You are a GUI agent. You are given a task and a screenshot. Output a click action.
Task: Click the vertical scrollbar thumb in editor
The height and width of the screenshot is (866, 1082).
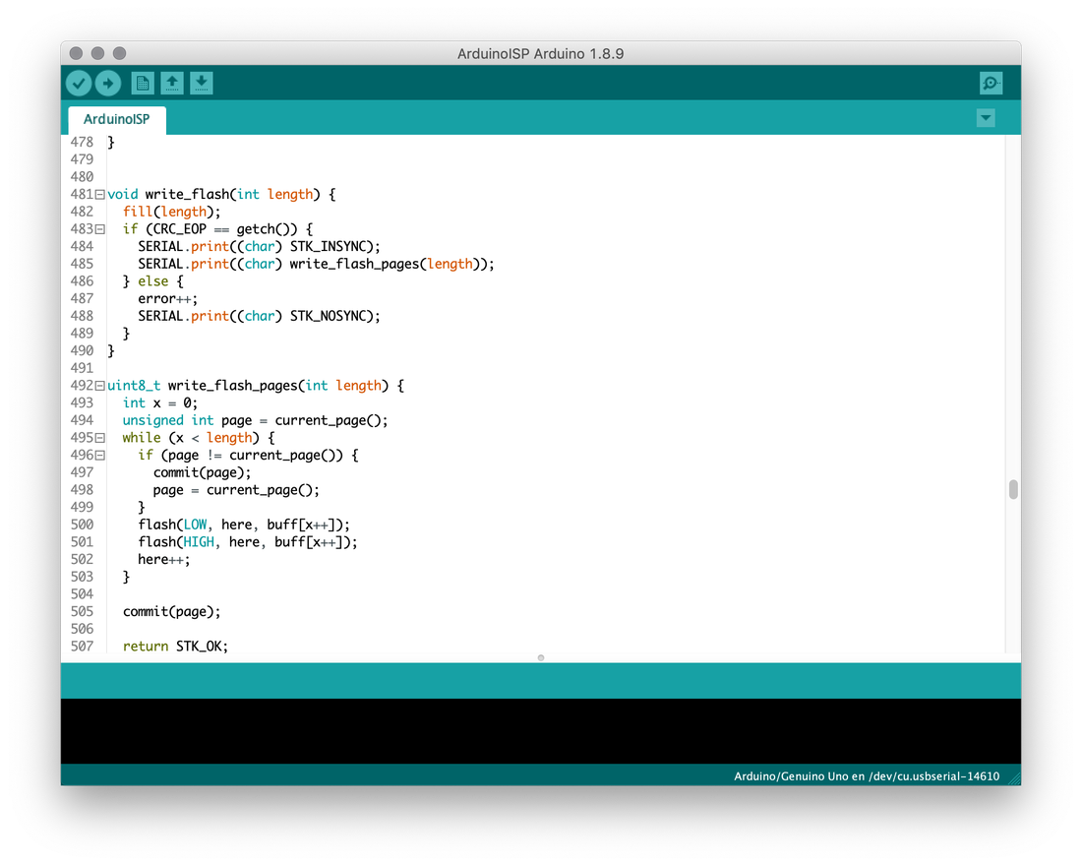click(x=1013, y=490)
